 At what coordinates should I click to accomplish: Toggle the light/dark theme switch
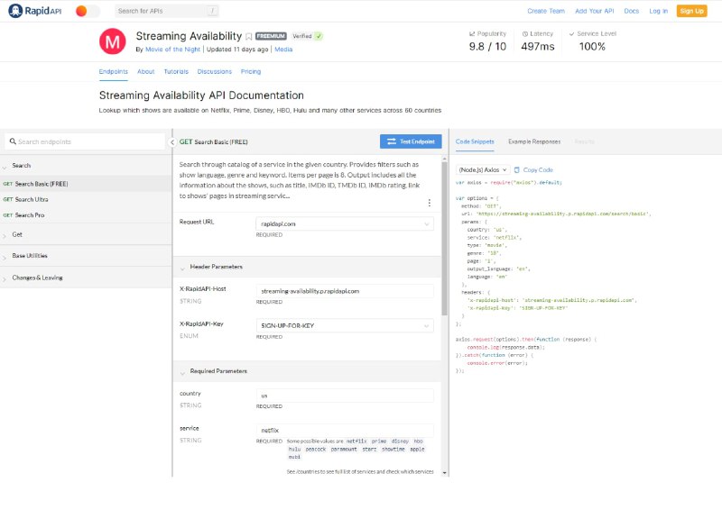click(88, 11)
